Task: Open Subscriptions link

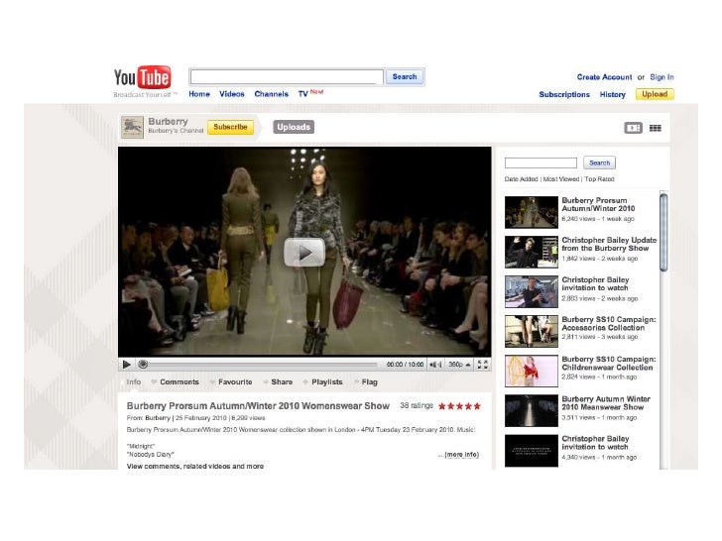Action: 564,94
